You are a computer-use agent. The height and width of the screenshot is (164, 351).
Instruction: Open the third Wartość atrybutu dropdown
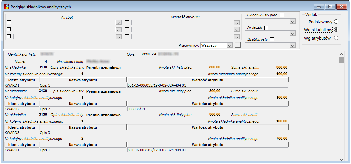(236, 37)
